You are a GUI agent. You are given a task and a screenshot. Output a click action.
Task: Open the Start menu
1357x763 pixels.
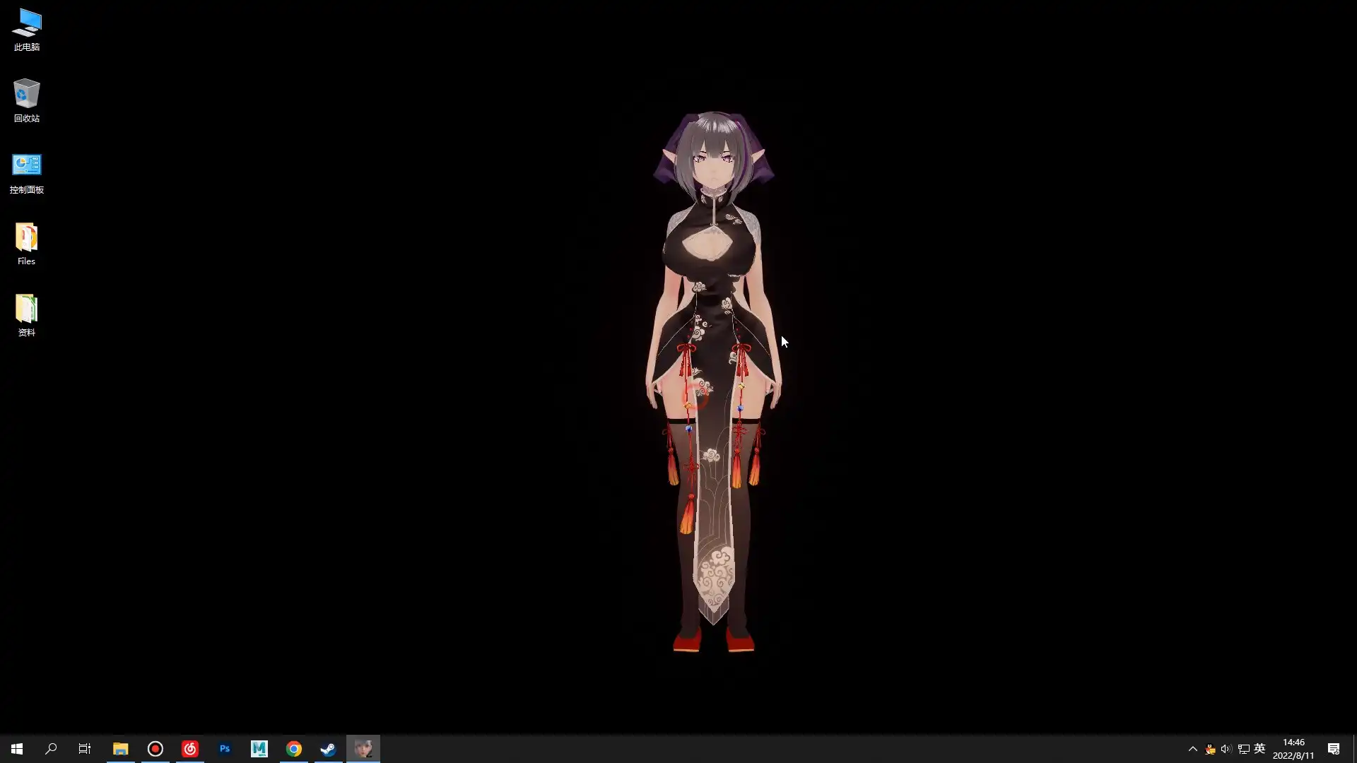coord(16,748)
